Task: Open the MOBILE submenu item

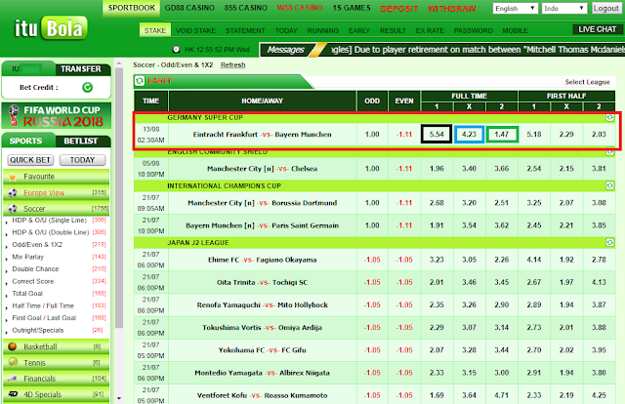Action: pos(515,30)
